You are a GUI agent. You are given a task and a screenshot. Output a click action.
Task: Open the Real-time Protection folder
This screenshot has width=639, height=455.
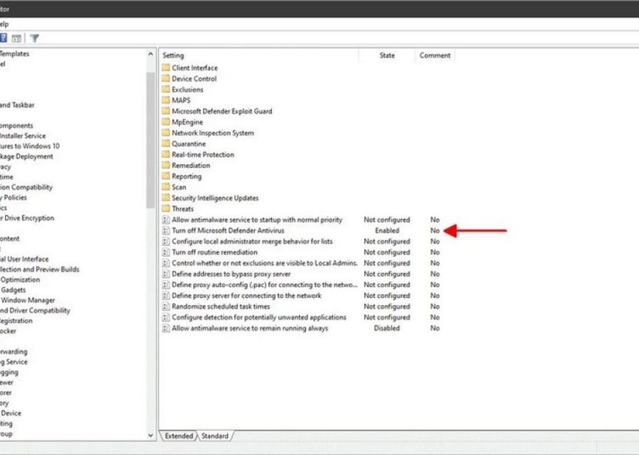202,154
